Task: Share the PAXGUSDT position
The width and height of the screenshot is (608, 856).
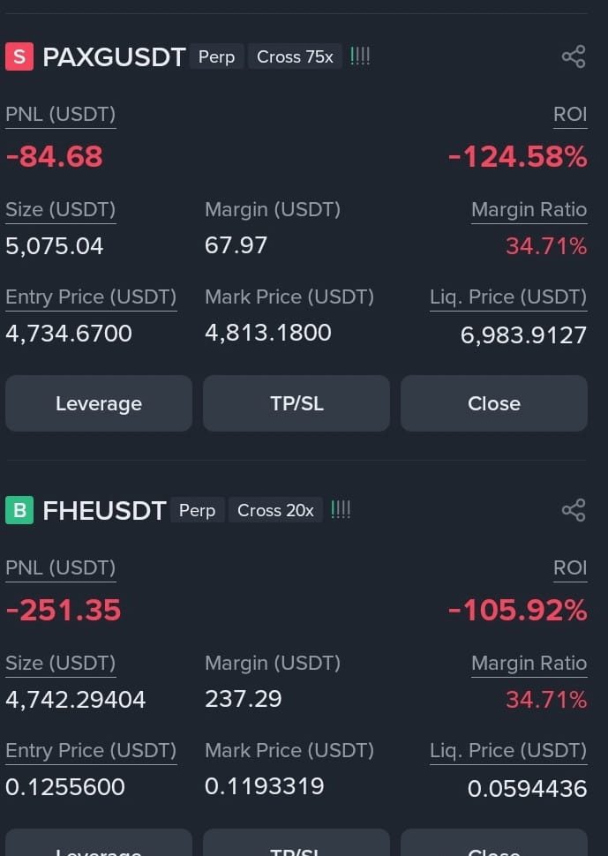Action: (x=574, y=56)
